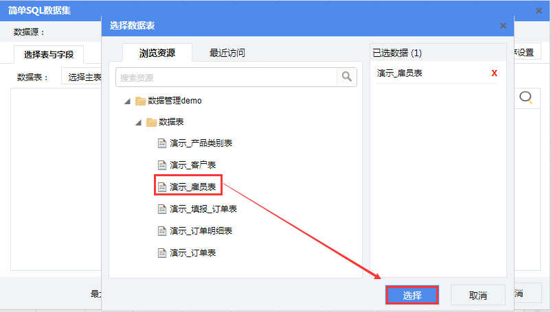Select 演示_填报_订单表 in the tree

point(203,208)
